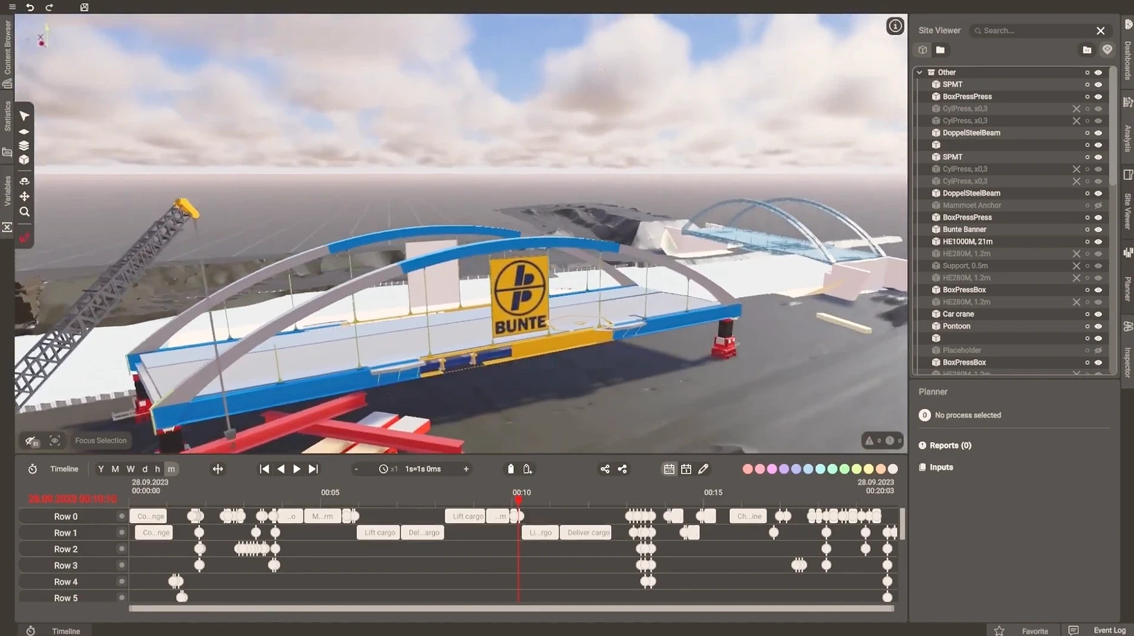Remove the Support, 0.5m item with X
The height and width of the screenshot is (636, 1134).
coord(1076,266)
